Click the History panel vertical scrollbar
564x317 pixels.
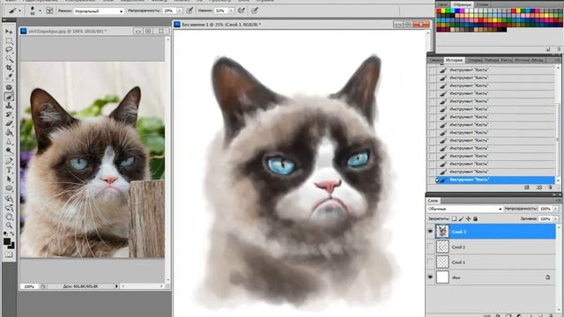pyautogui.click(x=558, y=123)
